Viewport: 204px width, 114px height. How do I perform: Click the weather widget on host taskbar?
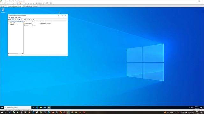click(x=169, y=112)
